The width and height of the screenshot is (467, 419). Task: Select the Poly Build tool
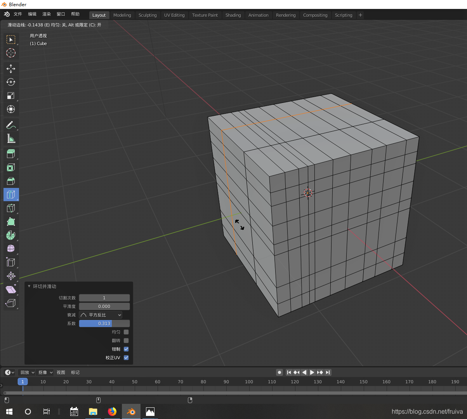click(x=11, y=222)
